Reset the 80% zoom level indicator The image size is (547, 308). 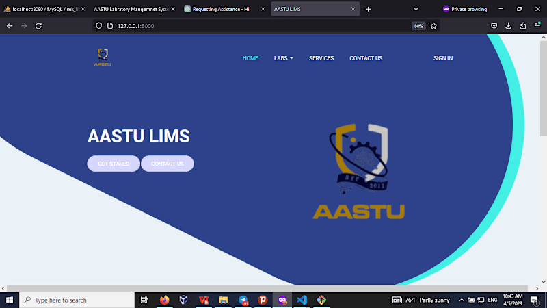point(418,26)
